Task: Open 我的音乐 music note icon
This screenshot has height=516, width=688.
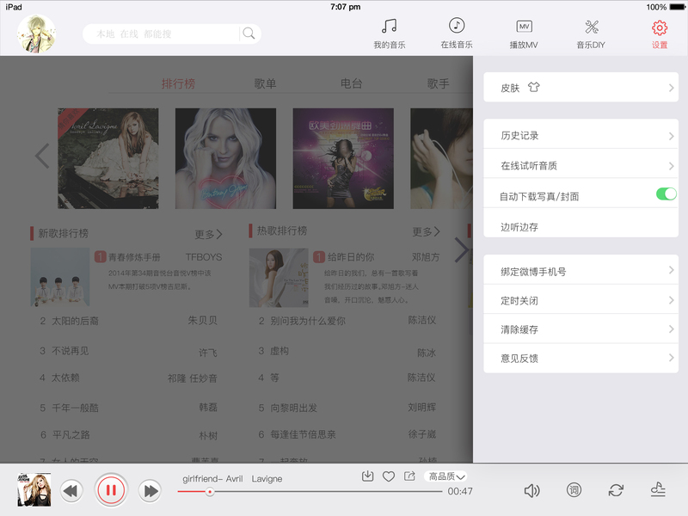Action: point(390,27)
